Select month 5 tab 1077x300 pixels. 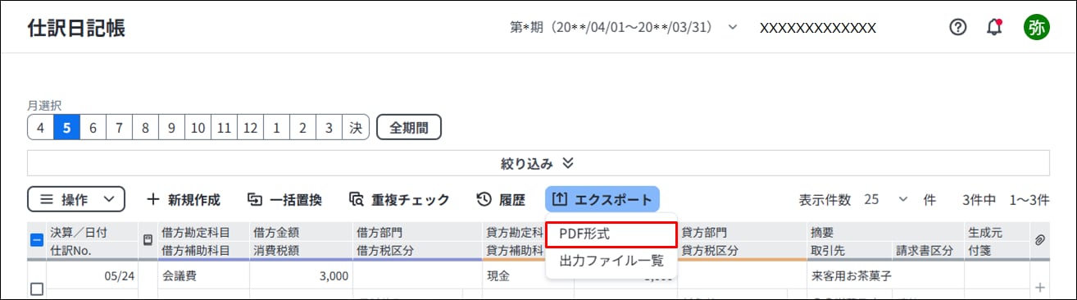click(66, 128)
